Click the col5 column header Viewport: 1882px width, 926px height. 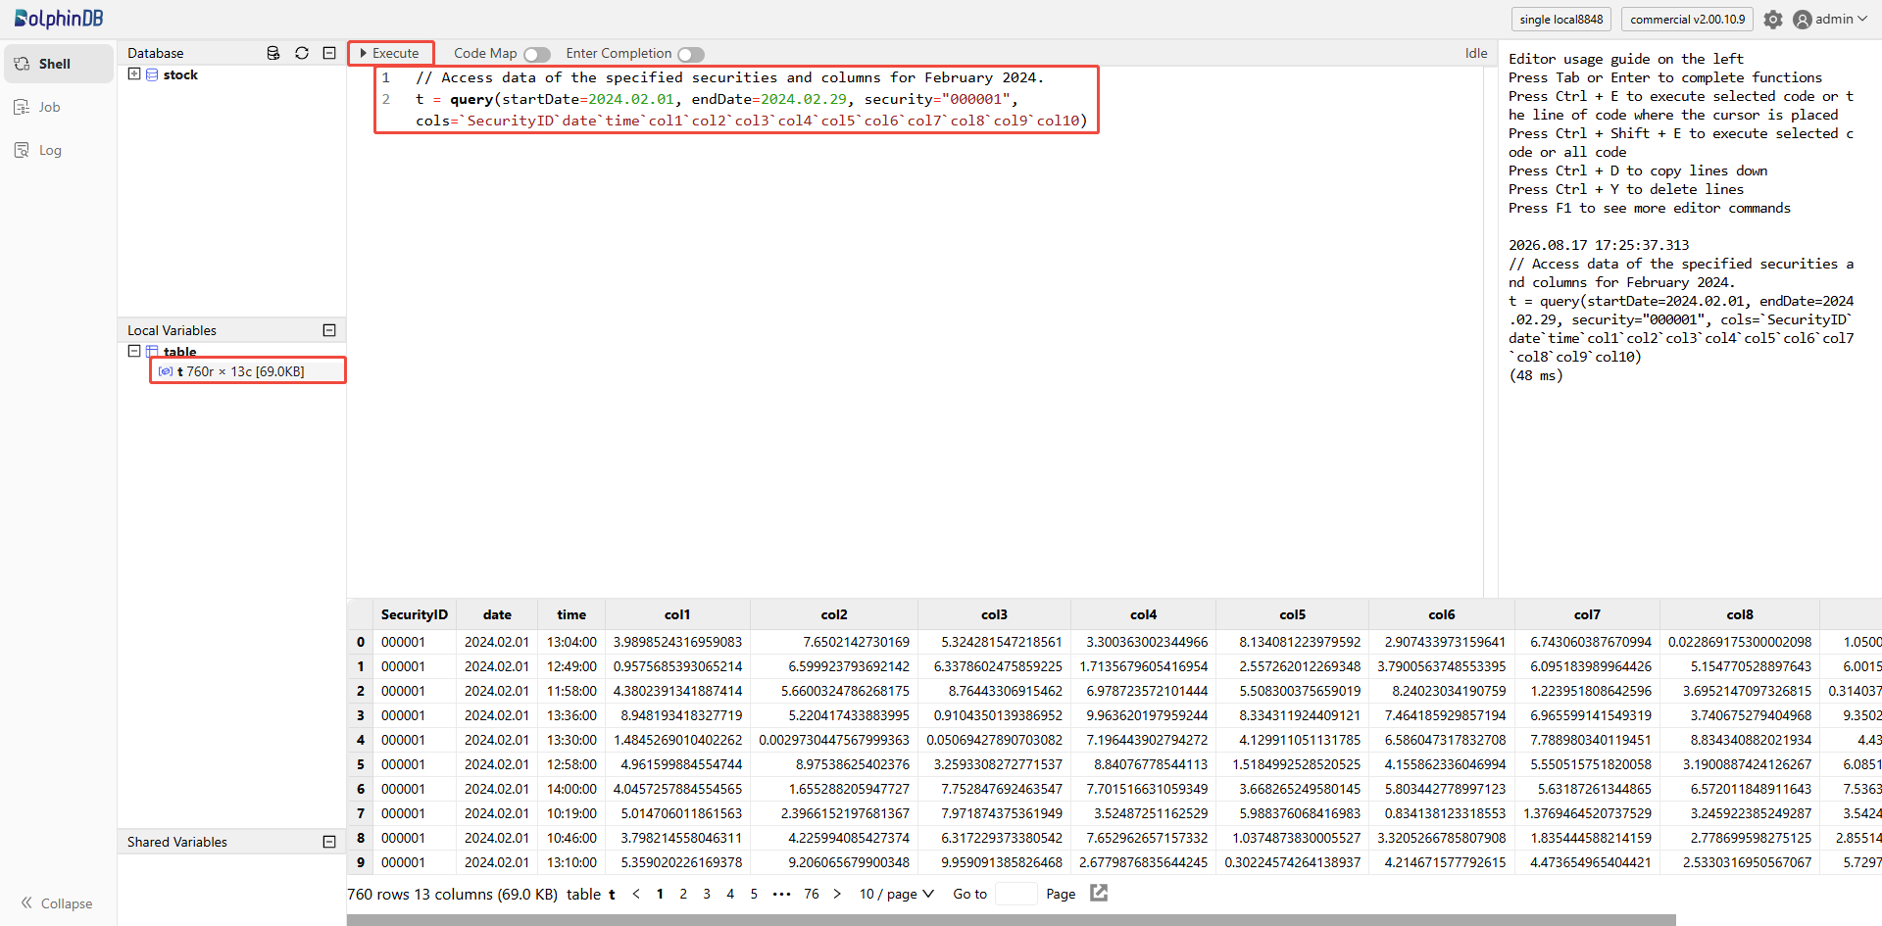point(1292,614)
